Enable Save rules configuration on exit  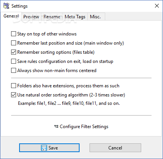[x=13, y=61]
